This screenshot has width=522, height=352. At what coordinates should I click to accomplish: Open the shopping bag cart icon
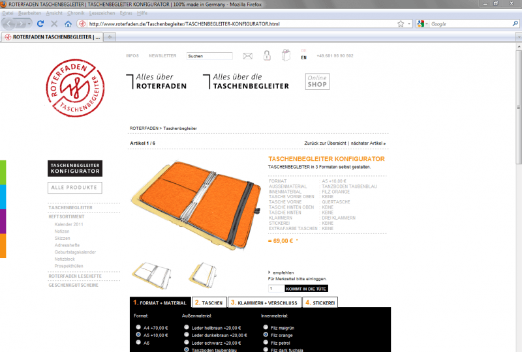tap(286, 55)
